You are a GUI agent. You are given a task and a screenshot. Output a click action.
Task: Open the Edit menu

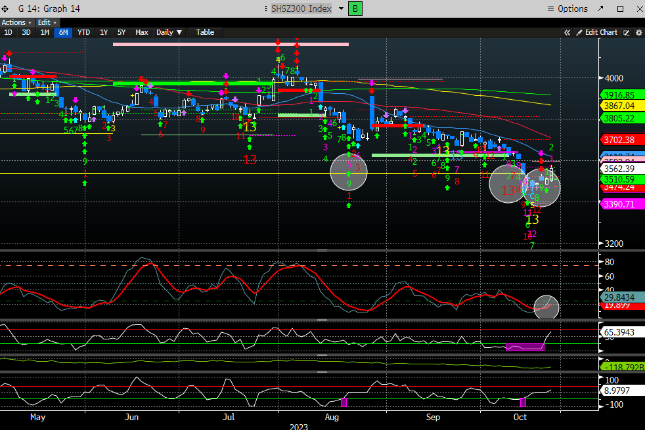[46, 22]
